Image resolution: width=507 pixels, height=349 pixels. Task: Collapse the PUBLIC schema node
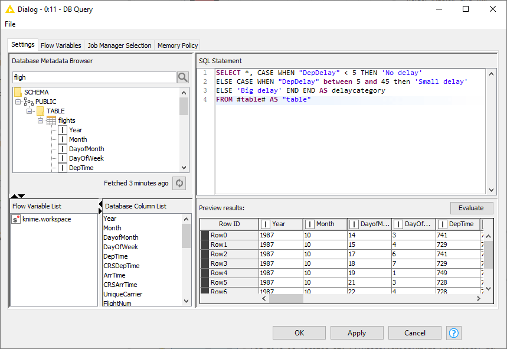[17, 102]
